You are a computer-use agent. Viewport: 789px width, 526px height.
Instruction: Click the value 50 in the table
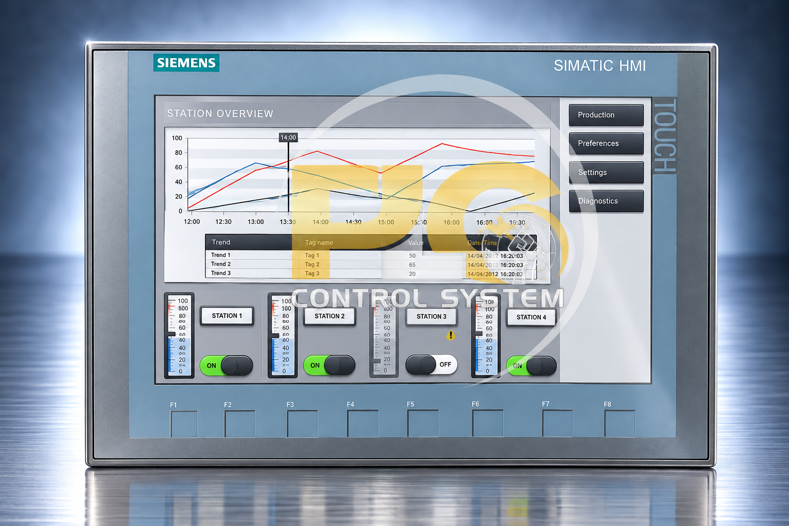coord(412,256)
